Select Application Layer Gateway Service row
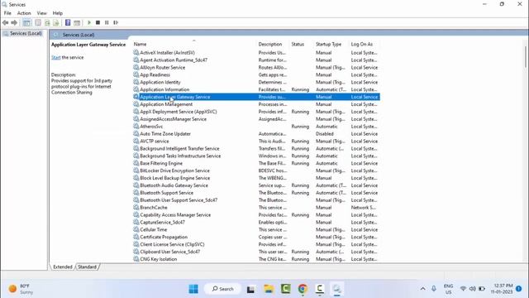 click(256, 97)
